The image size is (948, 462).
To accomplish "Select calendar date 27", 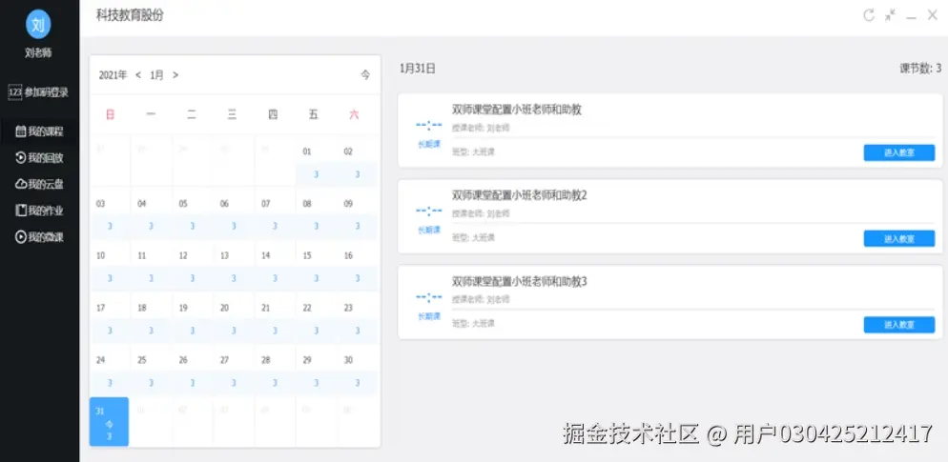I will (x=234, y=371).
